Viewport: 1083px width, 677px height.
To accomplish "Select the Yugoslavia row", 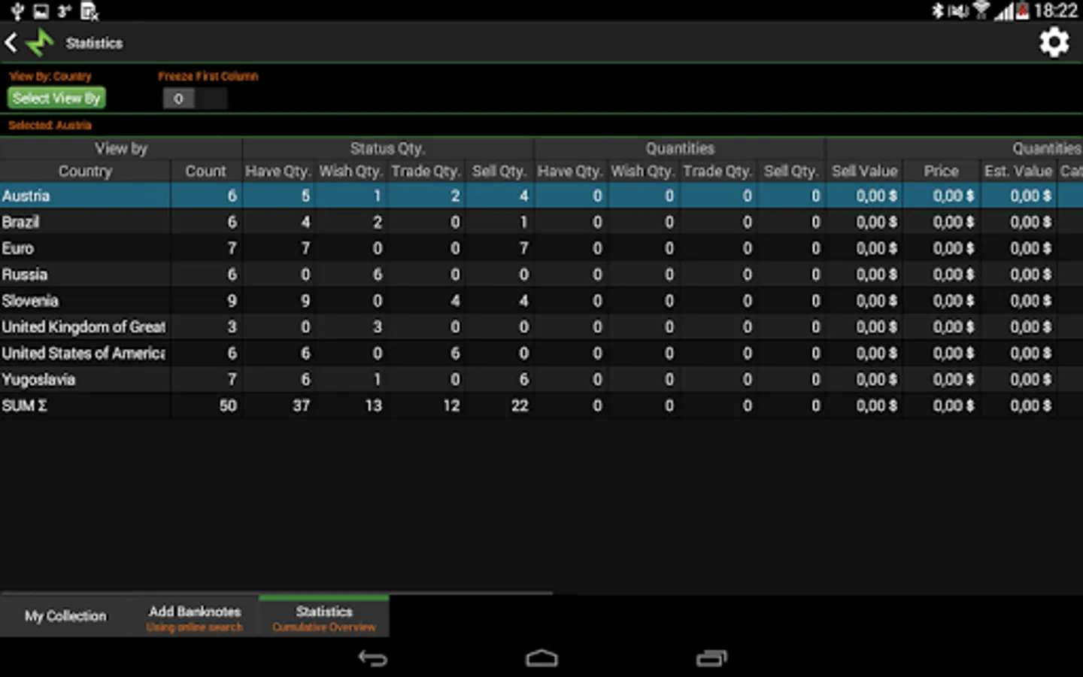I will 541,380.
